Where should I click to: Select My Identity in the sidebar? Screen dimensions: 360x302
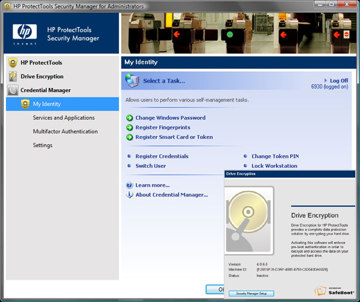point(62,104)
